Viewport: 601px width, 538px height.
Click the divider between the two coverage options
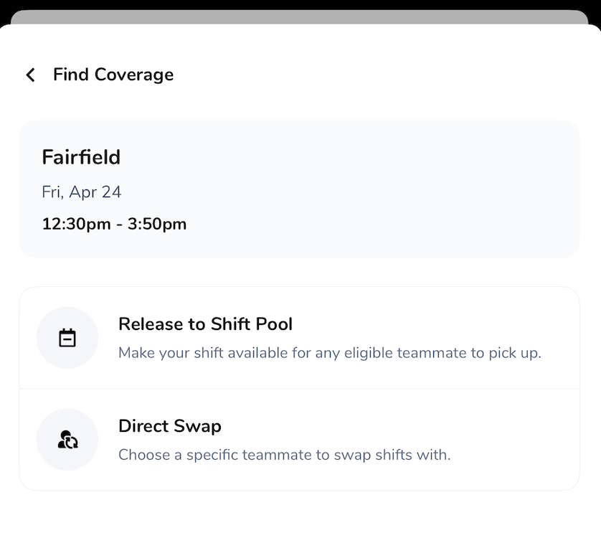point(300,389)
